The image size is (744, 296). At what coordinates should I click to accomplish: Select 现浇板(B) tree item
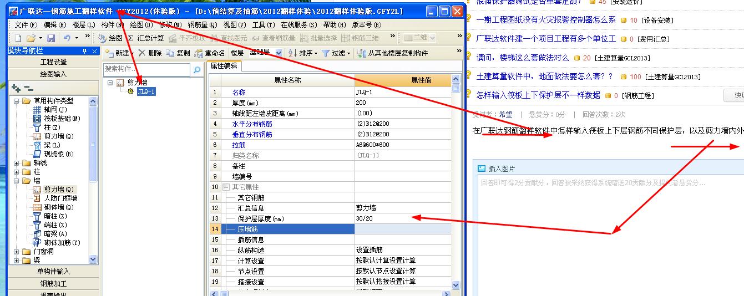[x=53, y=154]
